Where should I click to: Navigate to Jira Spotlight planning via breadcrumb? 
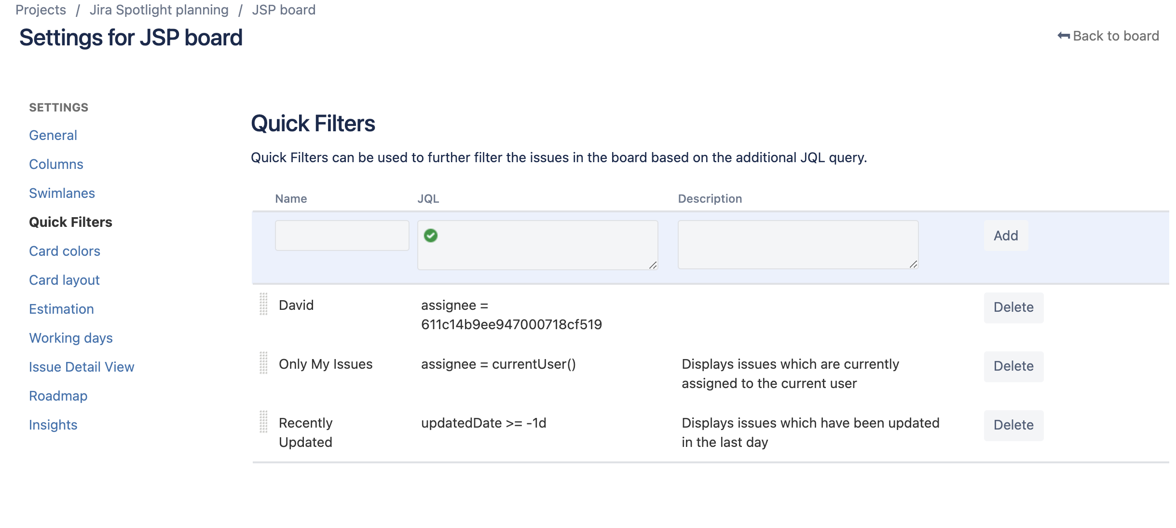click(159, 10)
